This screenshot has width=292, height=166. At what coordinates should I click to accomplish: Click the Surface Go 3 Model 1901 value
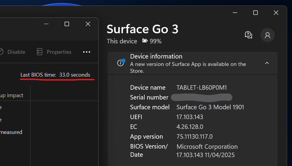[210, 107]
